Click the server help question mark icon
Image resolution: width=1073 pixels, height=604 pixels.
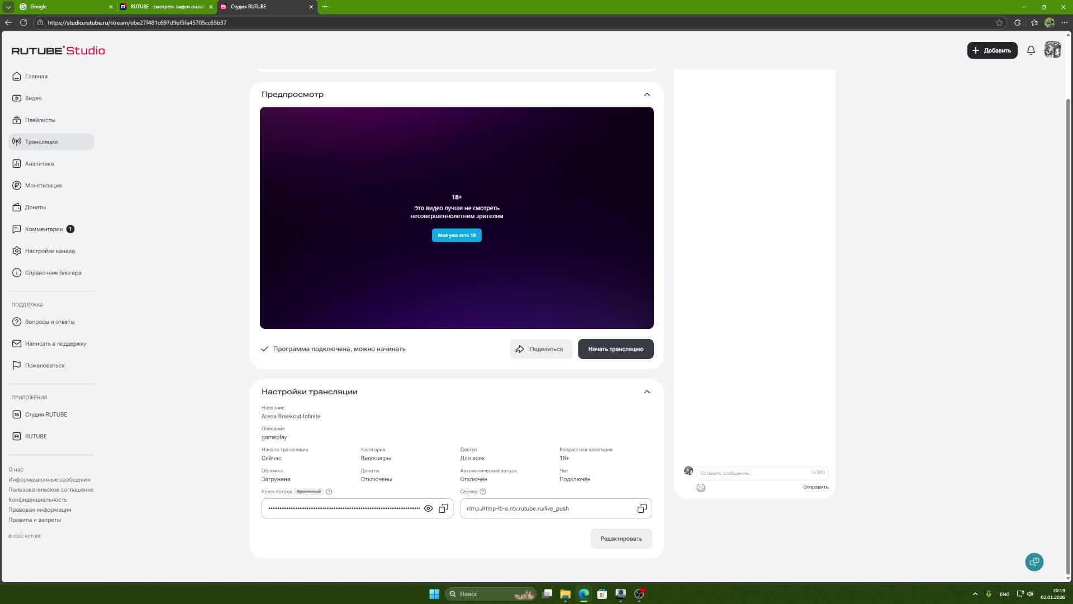point(483,492)
